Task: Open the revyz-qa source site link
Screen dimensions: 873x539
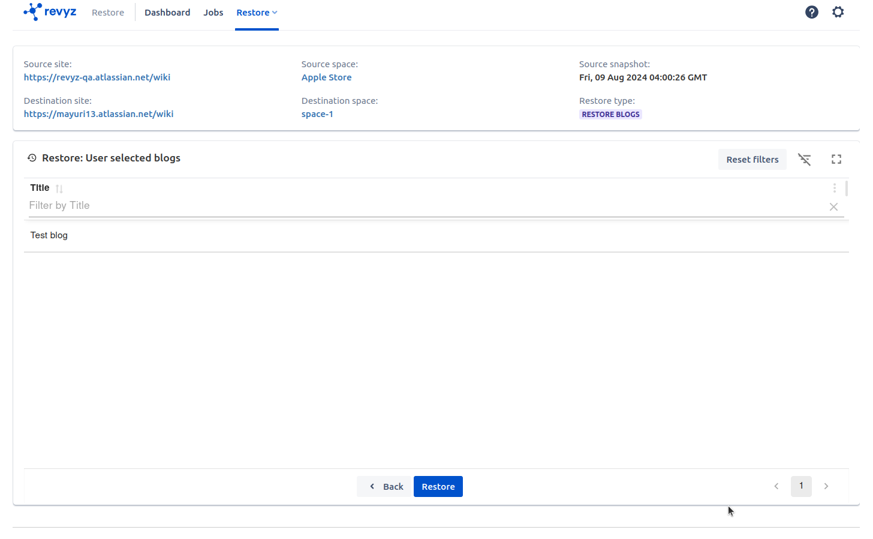Action: coord(97,77)
